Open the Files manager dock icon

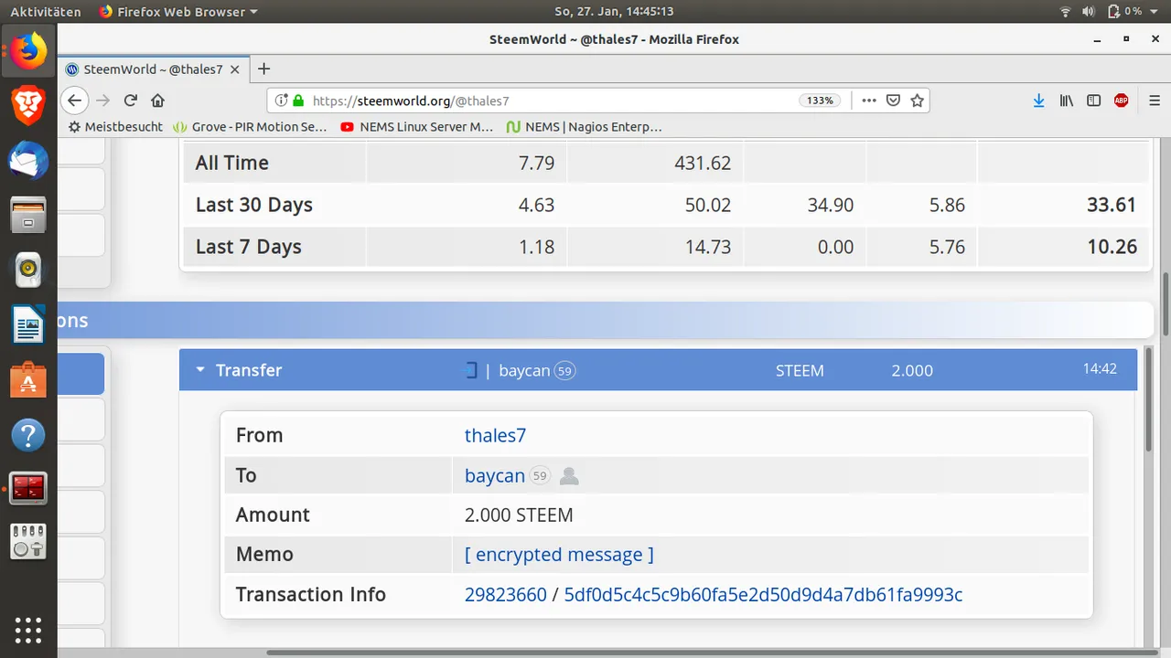pyautogui.click(x=28, y=216)
